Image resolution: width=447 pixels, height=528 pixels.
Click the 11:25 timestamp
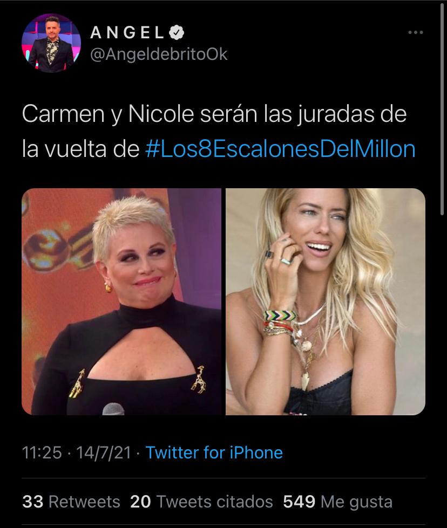[x=42, y=452]
